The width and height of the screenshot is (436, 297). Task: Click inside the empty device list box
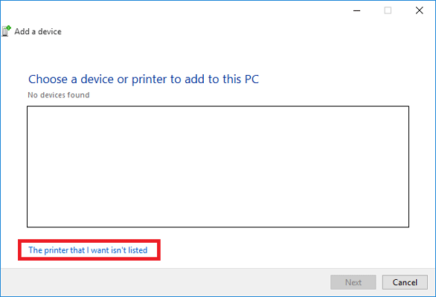point(218,166)
